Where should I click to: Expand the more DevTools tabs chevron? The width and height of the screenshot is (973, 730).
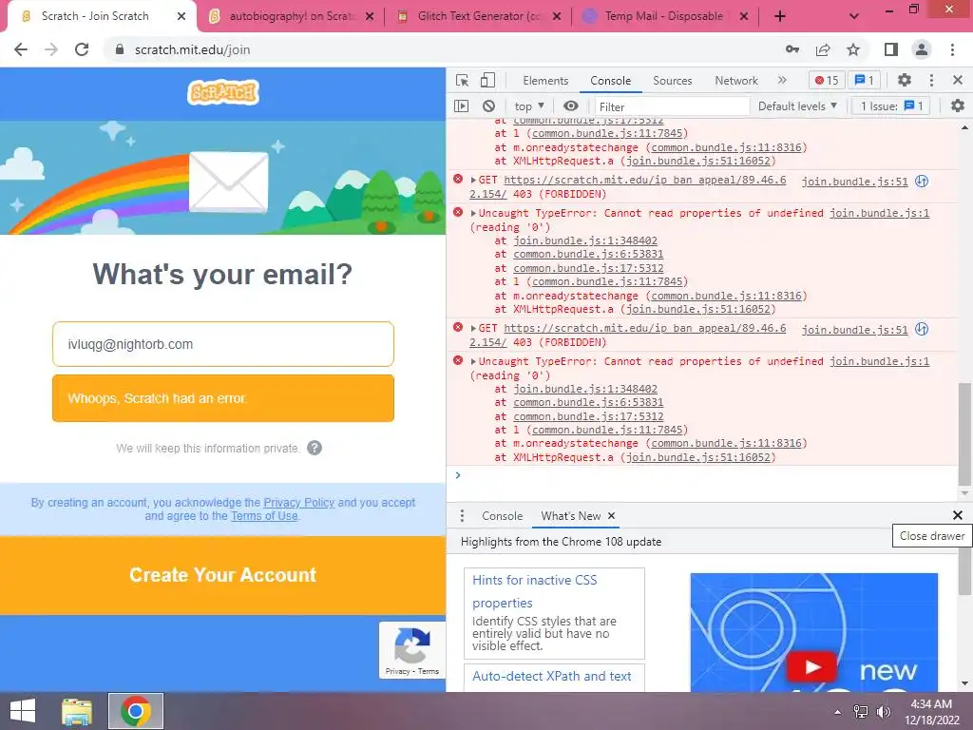[782, 80]
